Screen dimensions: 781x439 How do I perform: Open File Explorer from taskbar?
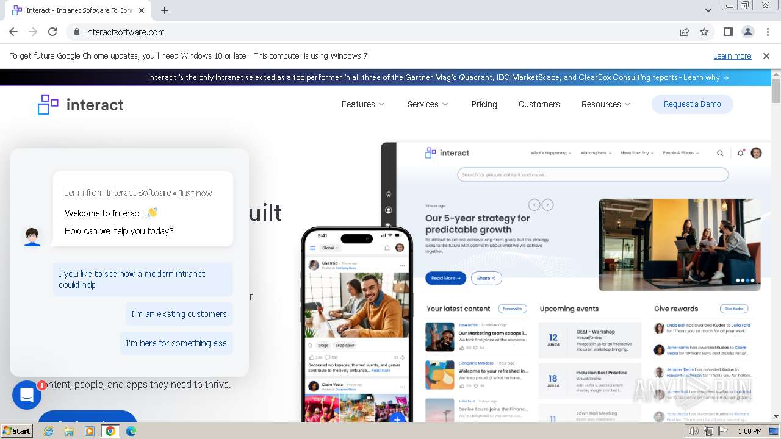(x=69, y=431)
